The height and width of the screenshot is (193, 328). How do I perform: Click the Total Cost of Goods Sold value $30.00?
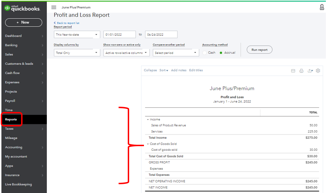[x=312, y=156]
